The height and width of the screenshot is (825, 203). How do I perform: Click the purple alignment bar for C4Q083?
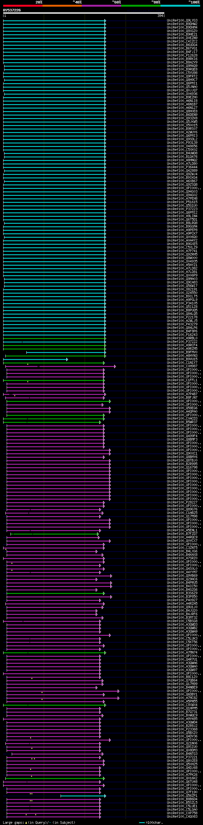point(54,817)
